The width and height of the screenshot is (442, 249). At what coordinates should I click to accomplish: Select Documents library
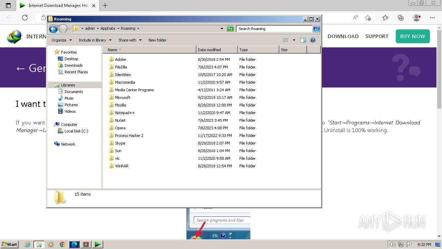(x=74, y=92)
